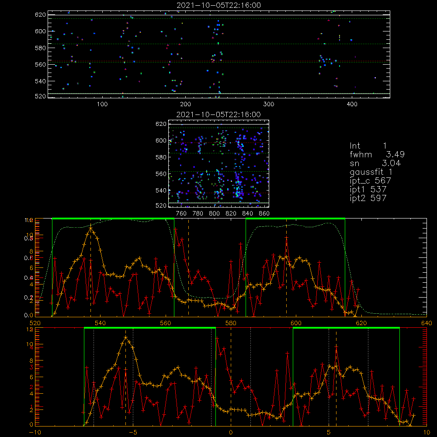Click the small middle spectrogram image panel
437x437 pixels.
219,163
